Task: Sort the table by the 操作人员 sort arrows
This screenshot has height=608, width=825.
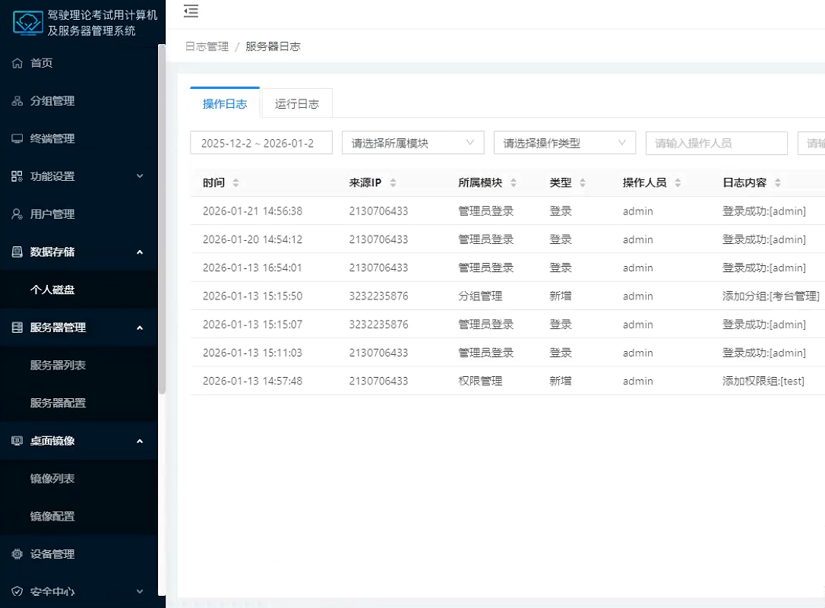Action: click(678, 182)
